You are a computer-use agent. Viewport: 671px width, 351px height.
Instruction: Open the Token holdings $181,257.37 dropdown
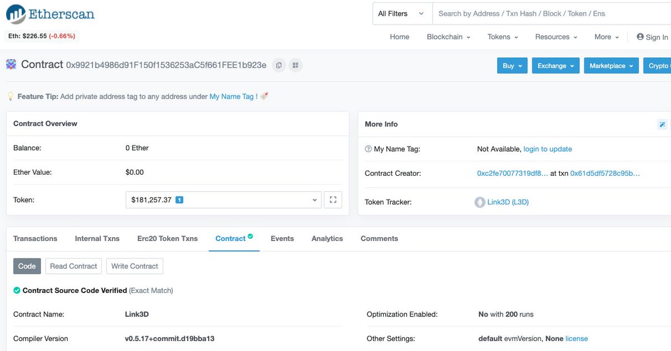(x=224, y=200)
